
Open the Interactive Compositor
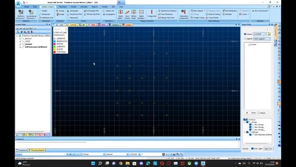[x=184, y=14]
